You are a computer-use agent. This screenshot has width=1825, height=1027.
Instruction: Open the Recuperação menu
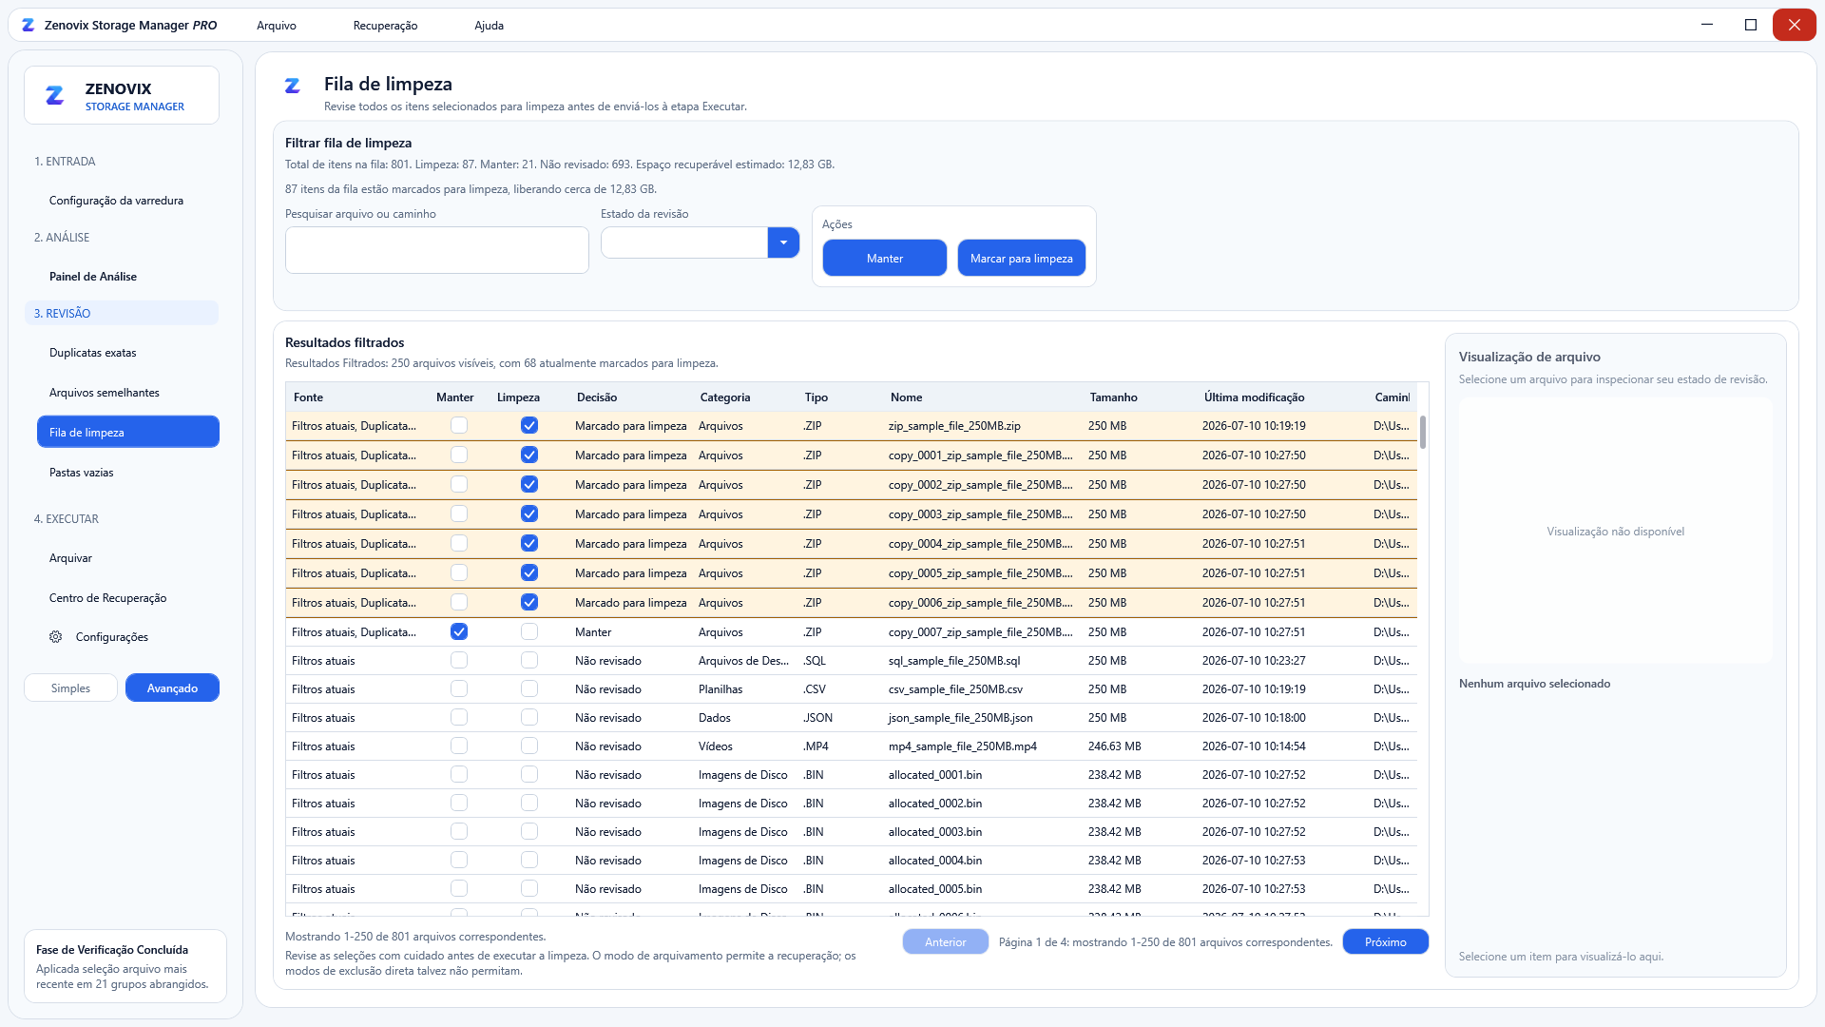385,26
